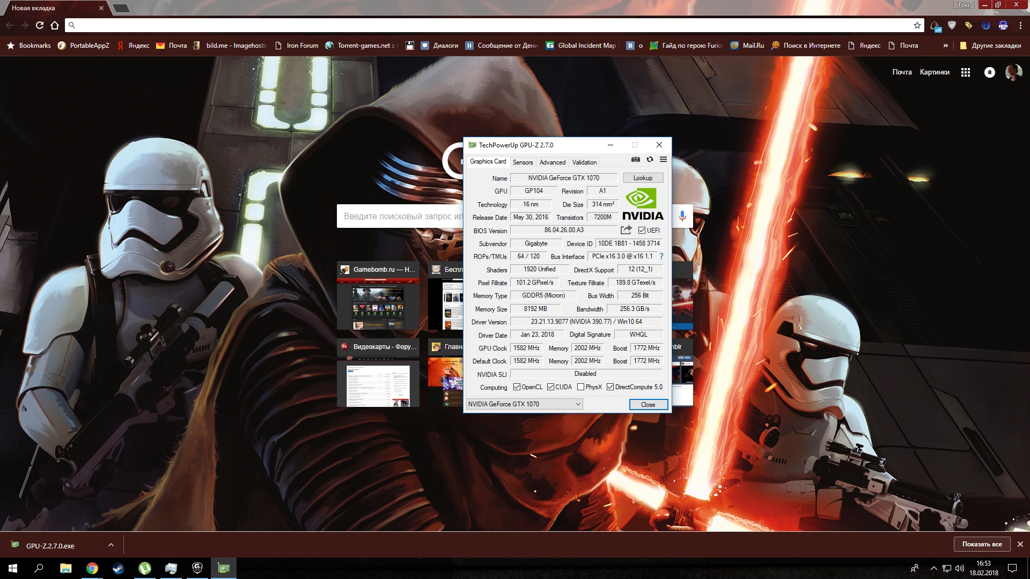Screen dimensions: 1030x579
Task: Open Steam from the taskbar
Action: [118, 568]
